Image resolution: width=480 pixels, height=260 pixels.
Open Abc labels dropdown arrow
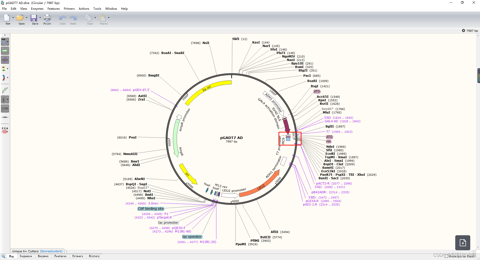pyautogui.click(x=8, y=99)
